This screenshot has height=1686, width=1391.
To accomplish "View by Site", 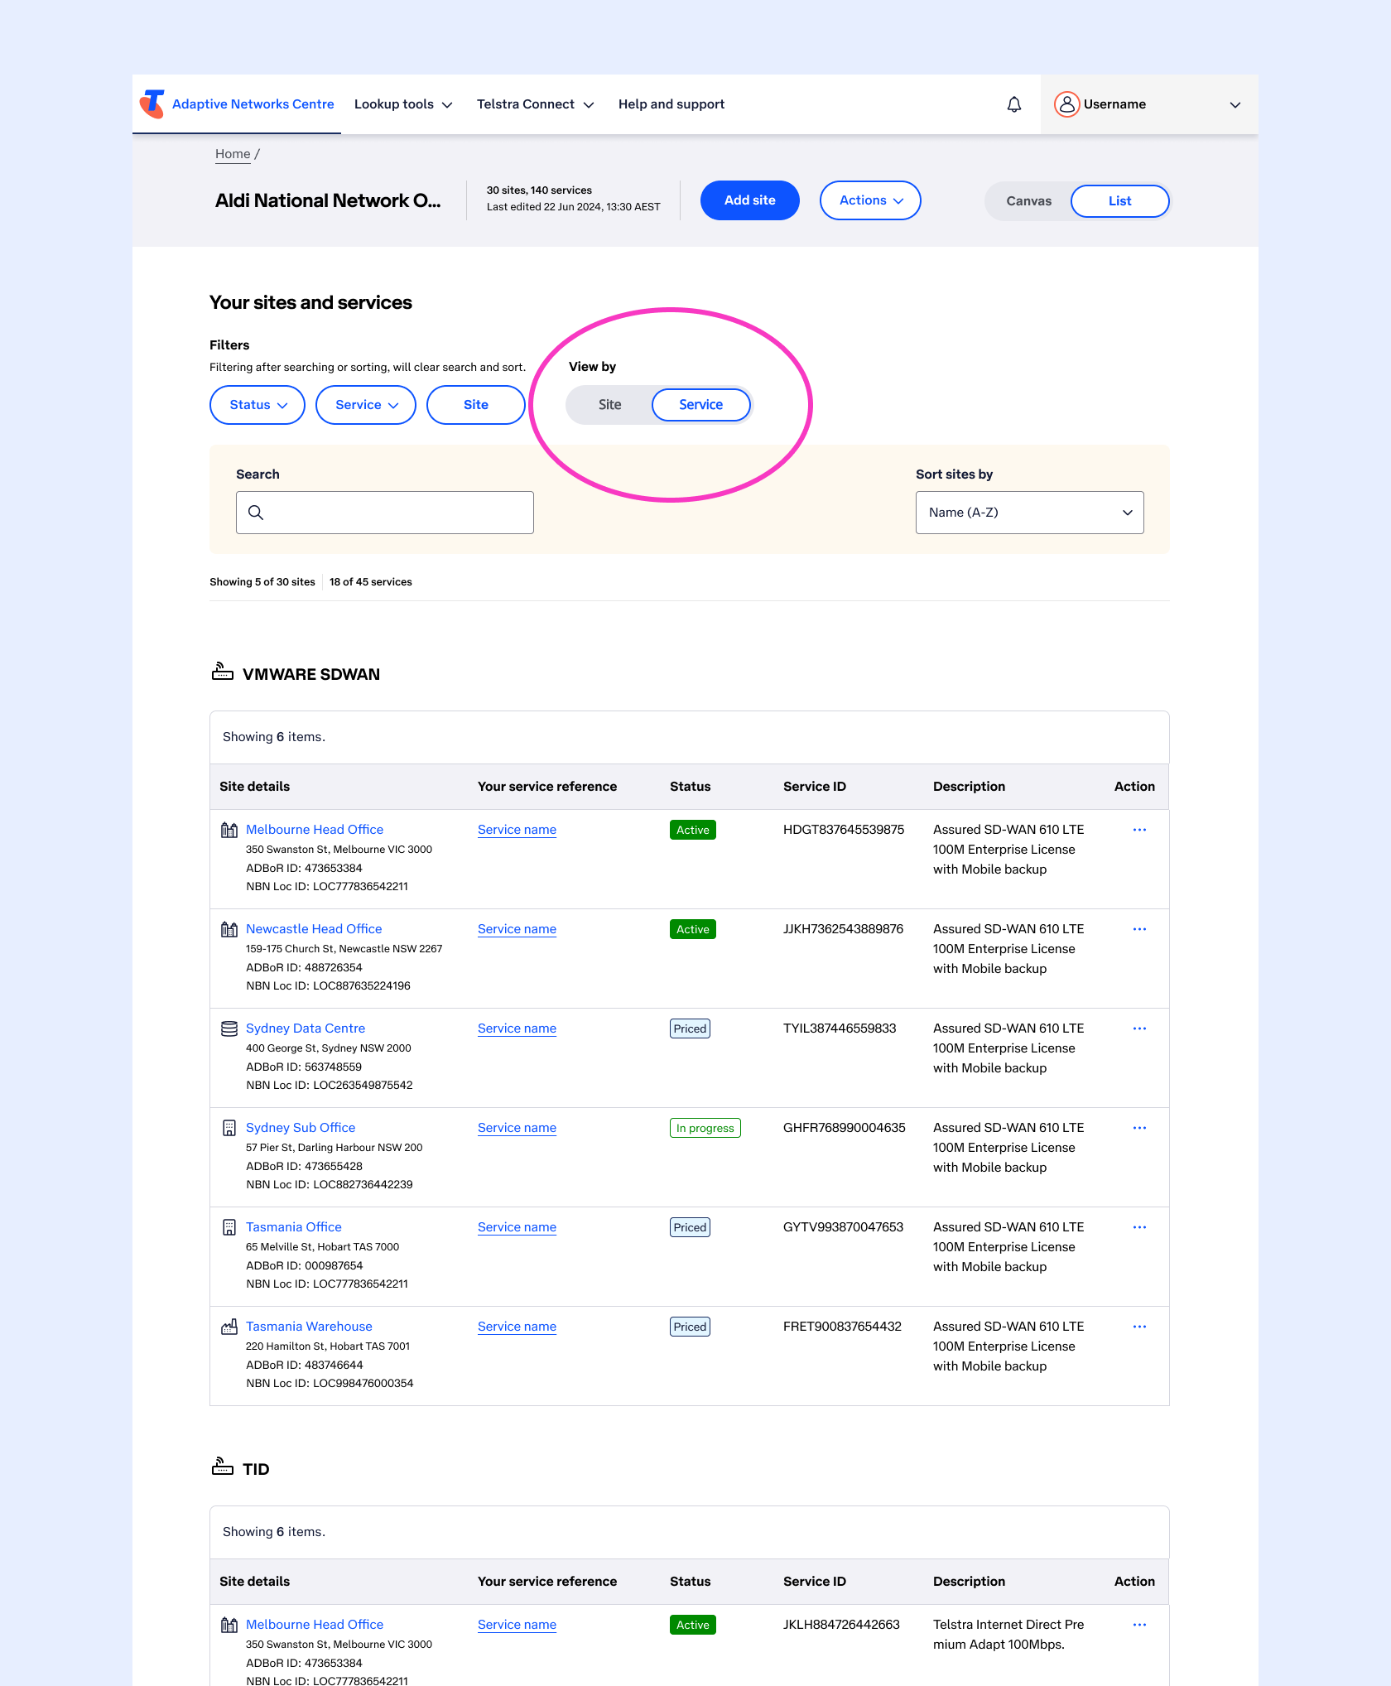I will click(x=609, y=405).
